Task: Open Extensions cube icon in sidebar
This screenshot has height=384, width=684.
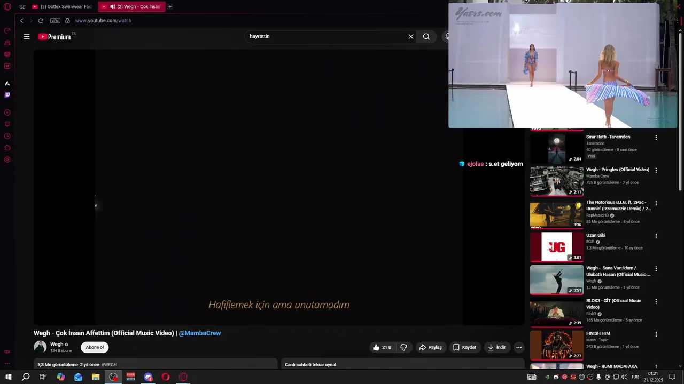Action: 7,148
